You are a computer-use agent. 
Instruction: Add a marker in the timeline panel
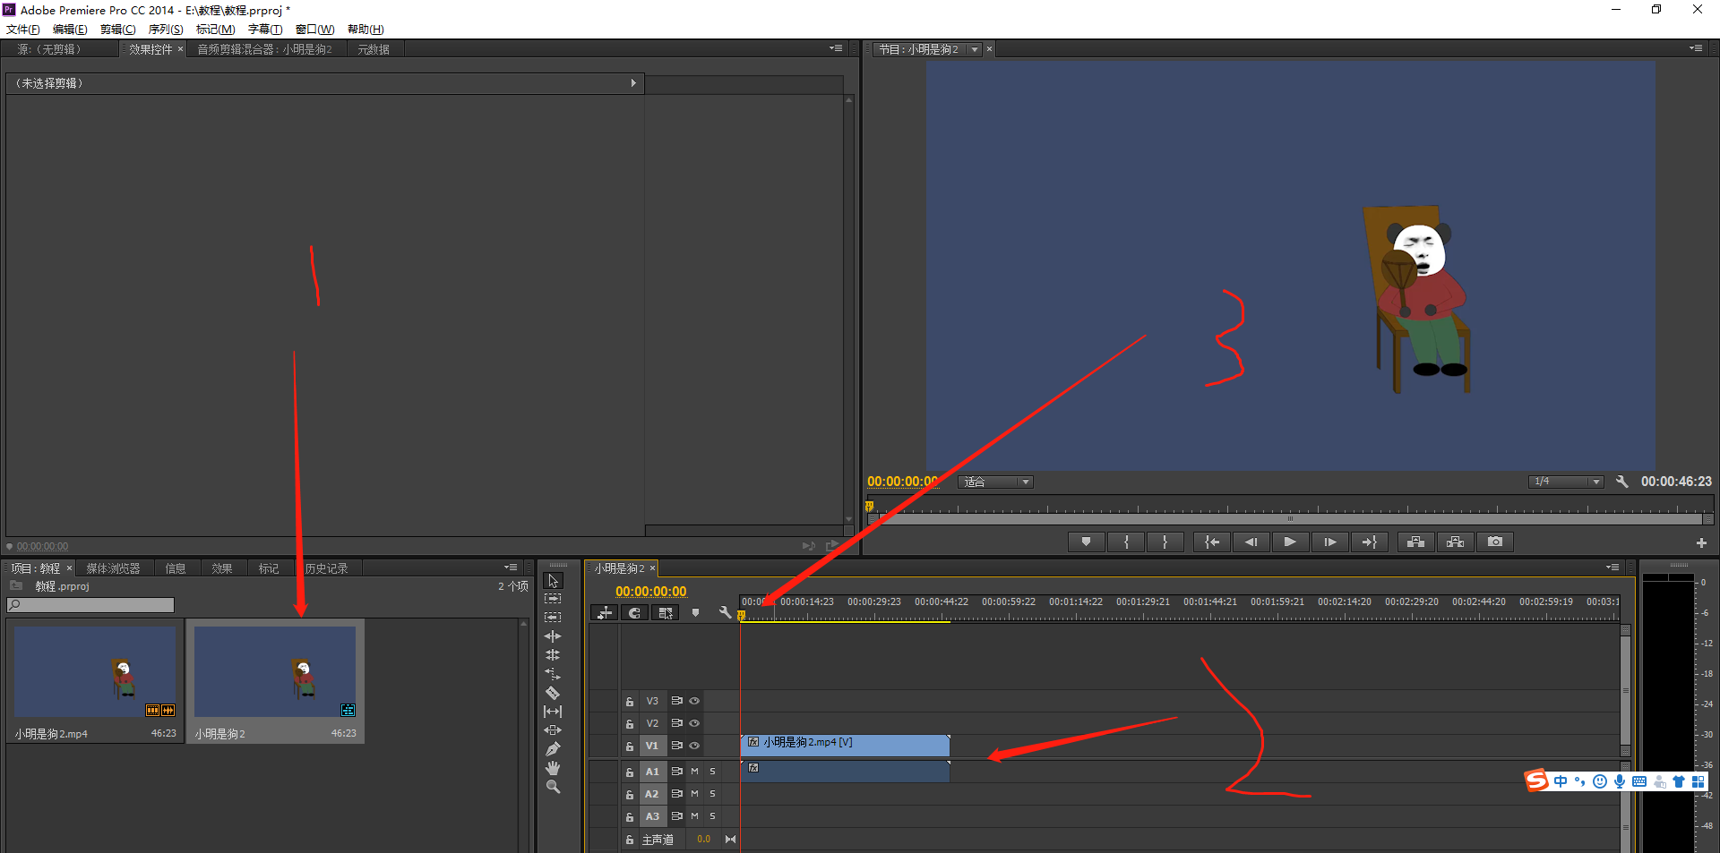pos(695,613)
